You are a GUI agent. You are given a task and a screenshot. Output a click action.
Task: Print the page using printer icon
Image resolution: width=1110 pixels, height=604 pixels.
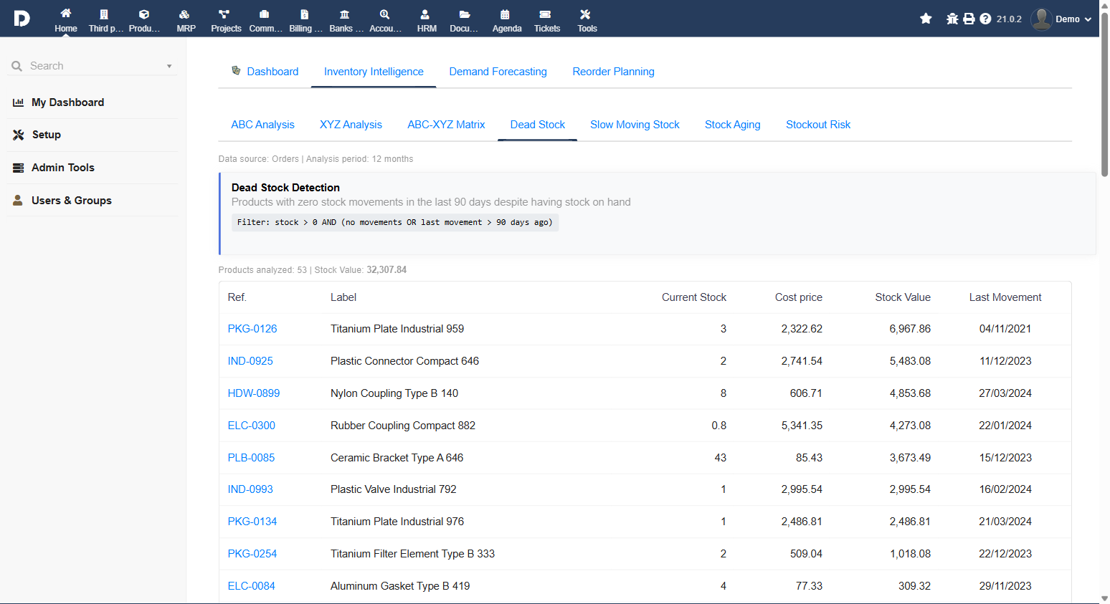tap(969, 19)
